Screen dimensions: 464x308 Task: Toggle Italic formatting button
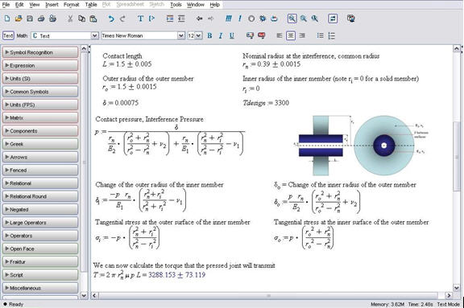pyautogui.click(x=221, y=35)
